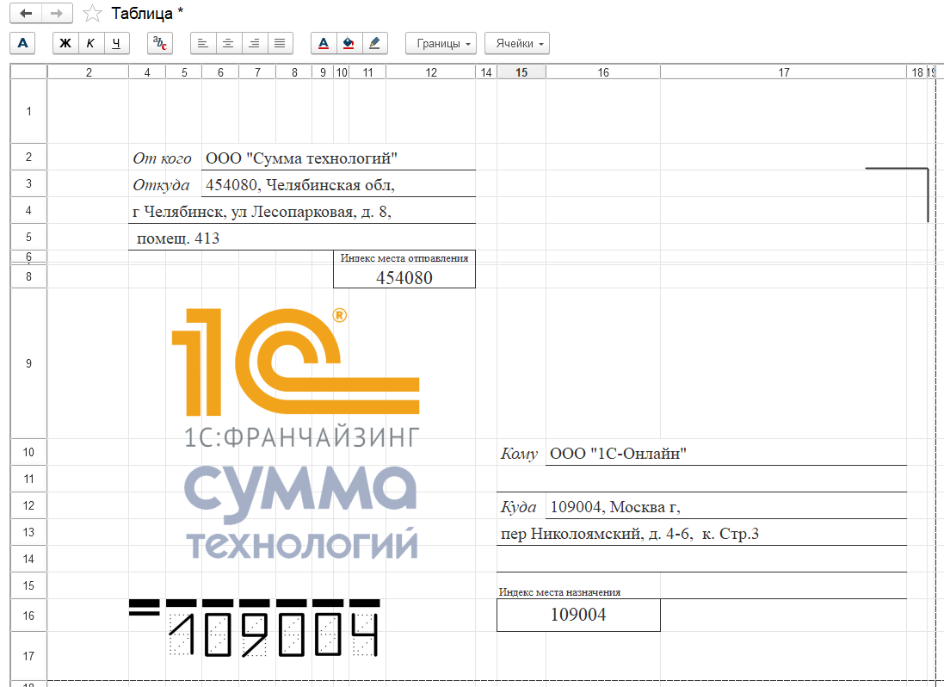Open the Ячейки dropdown menu

point(516,43)
